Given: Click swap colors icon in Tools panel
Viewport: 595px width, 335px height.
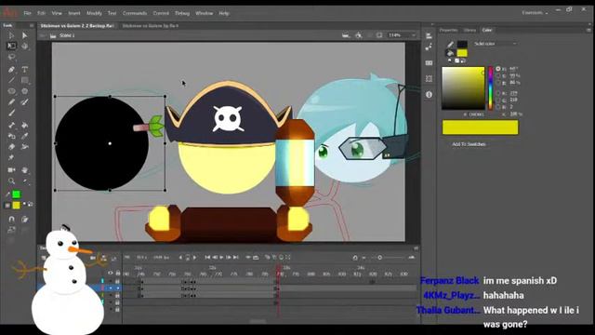Looking at the screenshot, I should point(30,205).
